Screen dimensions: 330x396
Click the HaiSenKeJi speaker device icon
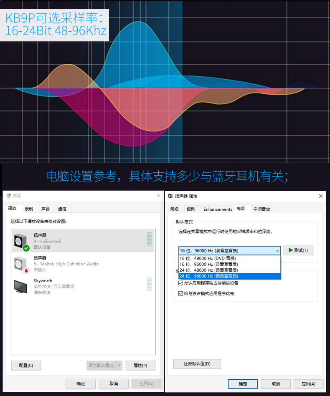point(20,242)
